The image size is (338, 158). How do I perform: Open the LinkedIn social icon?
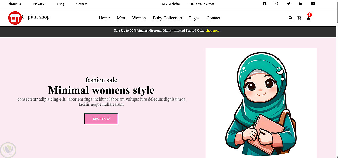coord(300,4)
